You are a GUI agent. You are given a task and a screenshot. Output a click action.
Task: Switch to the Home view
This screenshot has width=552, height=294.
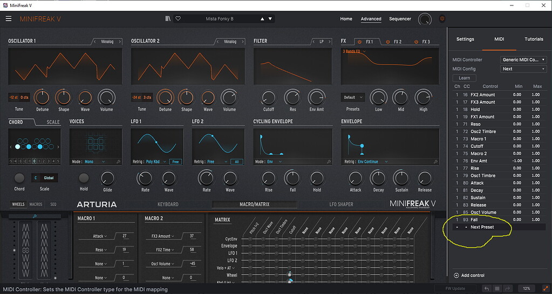click(x=346, y=19)
